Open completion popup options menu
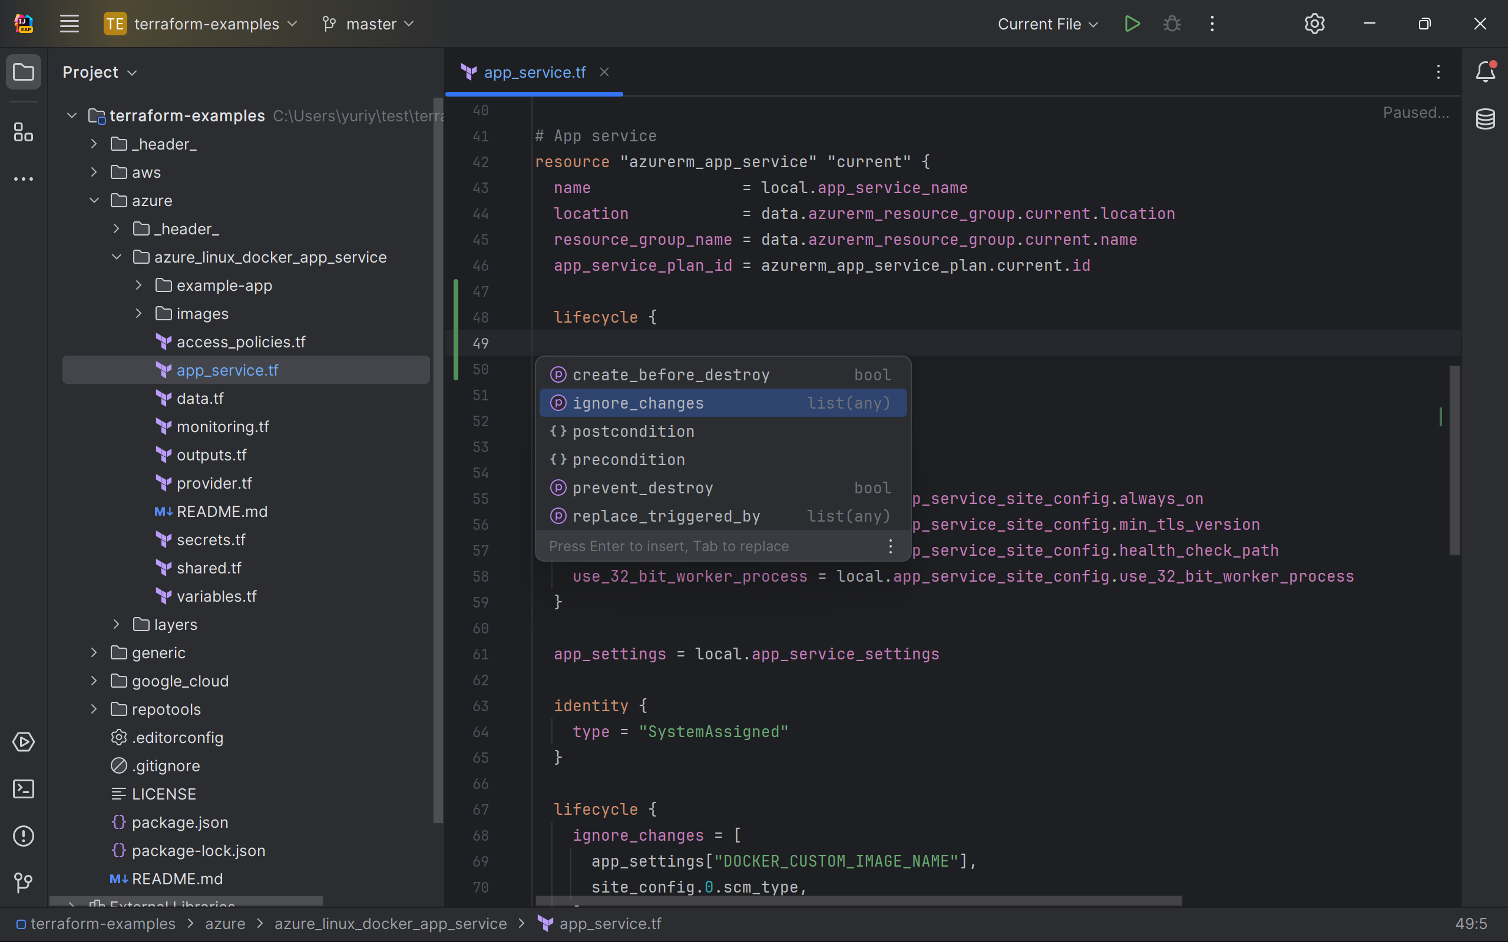 (x=891, y=546)
